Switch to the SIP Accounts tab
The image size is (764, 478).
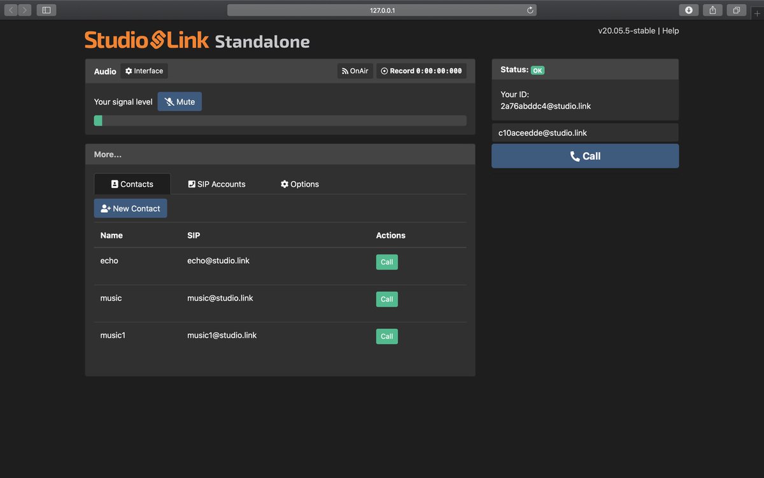(217, 184)
